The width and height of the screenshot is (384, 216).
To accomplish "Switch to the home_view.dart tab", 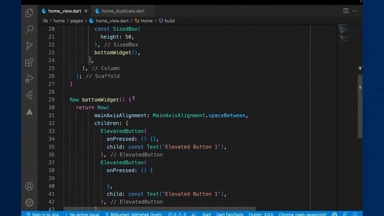I will pos(65,11).
